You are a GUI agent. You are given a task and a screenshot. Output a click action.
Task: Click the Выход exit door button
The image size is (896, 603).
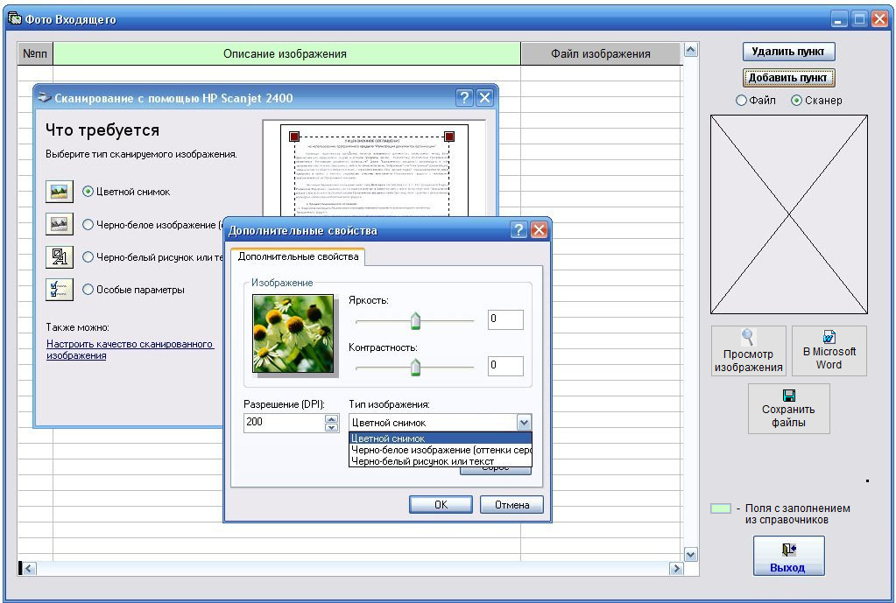788,556
